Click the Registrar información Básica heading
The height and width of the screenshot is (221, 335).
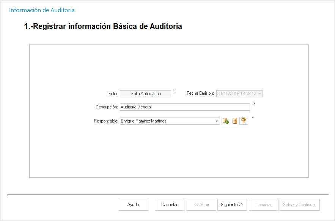coord(103,27)
